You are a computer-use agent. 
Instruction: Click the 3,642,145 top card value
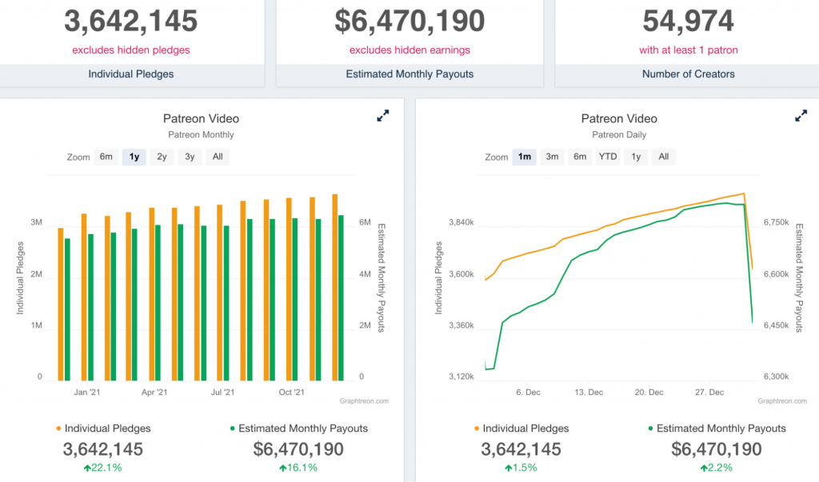tap(131, 21)
